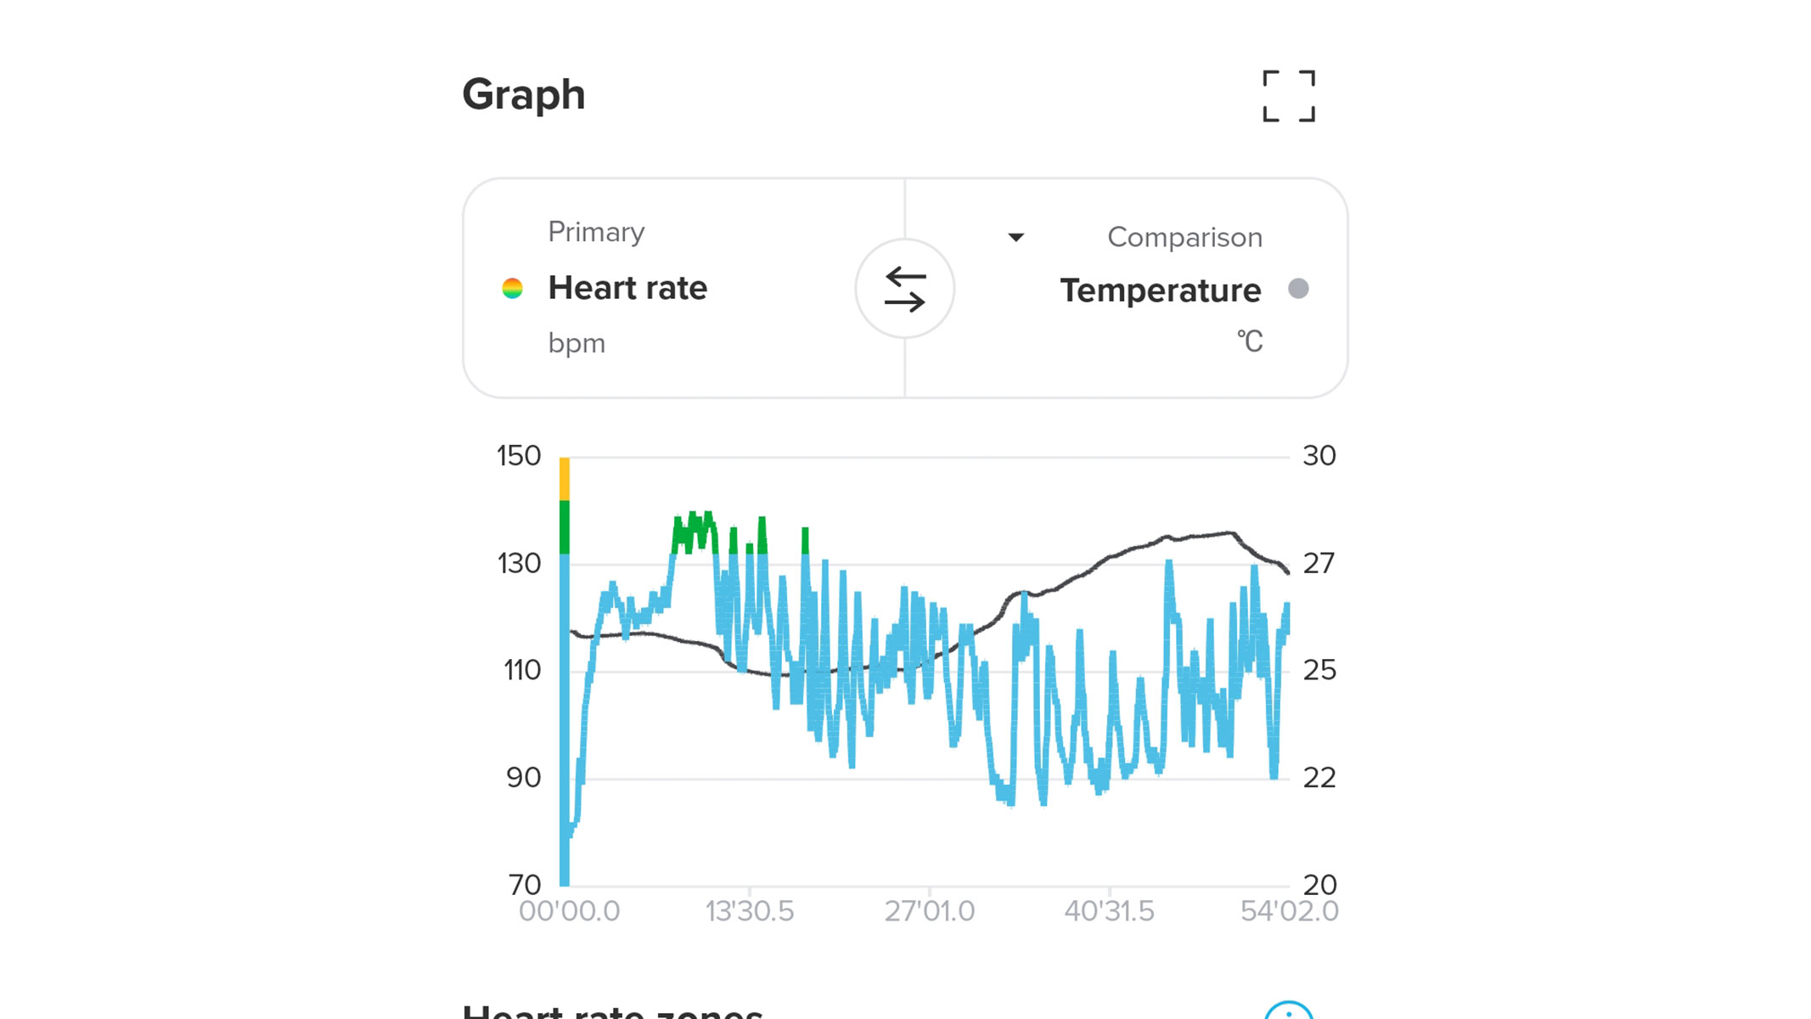The width and height of the screenshot is (1811, 1019).
Task: Select the Primary panel labeled Heart rate
Action: [679, 289]
